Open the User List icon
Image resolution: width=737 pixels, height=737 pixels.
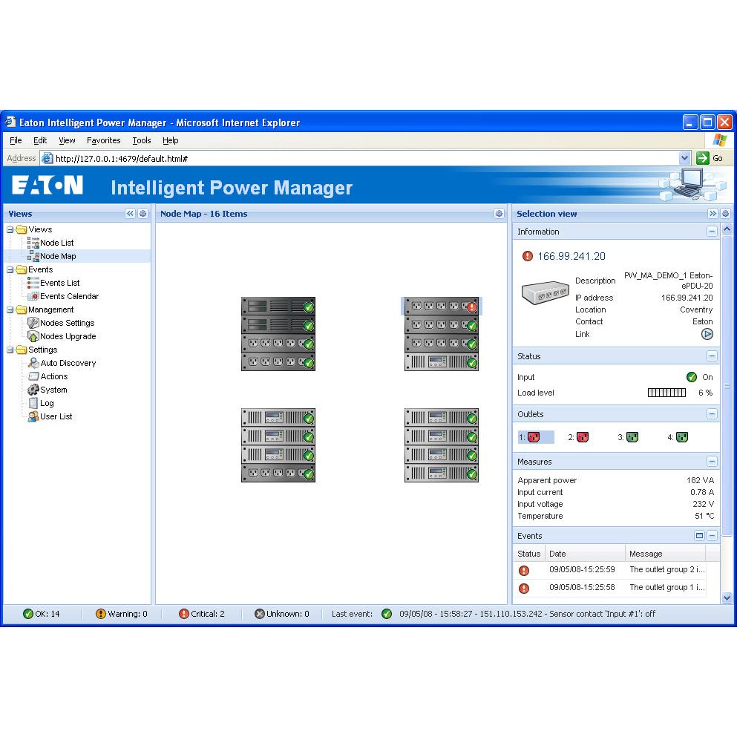[33, 416]
